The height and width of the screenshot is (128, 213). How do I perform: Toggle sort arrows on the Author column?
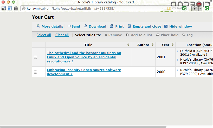click(x=152, y=45)
